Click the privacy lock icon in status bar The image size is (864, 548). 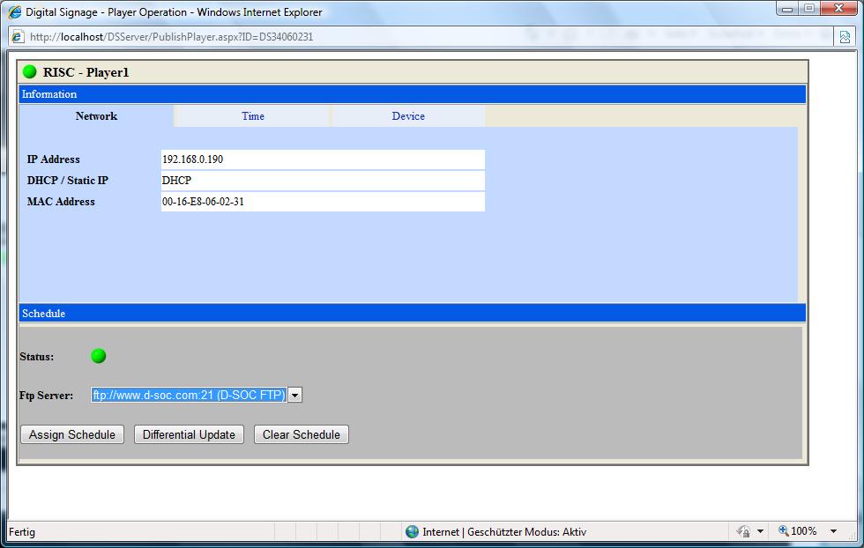coord(743,531)
